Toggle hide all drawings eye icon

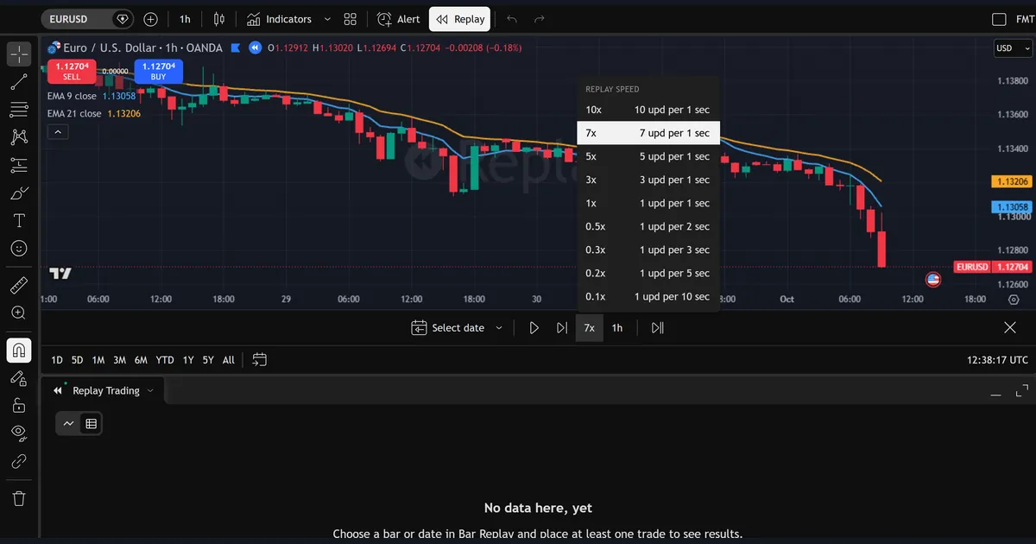[x=19, y=433]
